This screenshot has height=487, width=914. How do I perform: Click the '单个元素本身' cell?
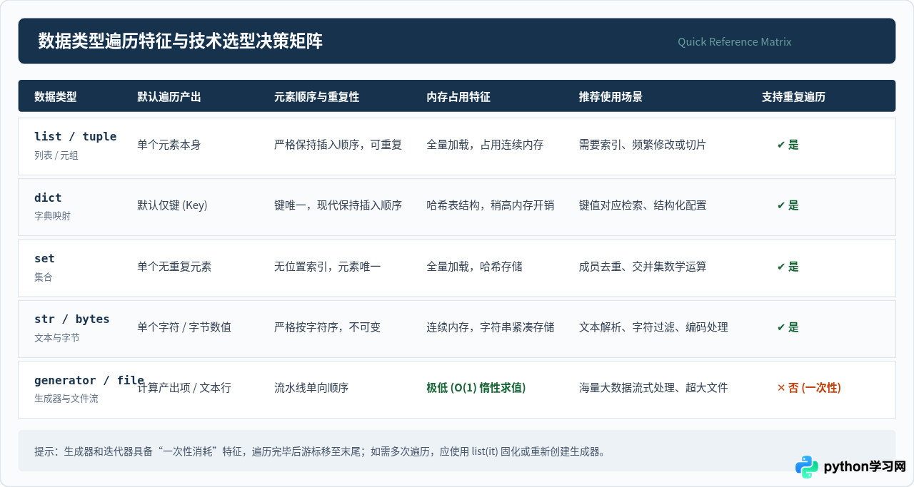[x=169, y=145]
